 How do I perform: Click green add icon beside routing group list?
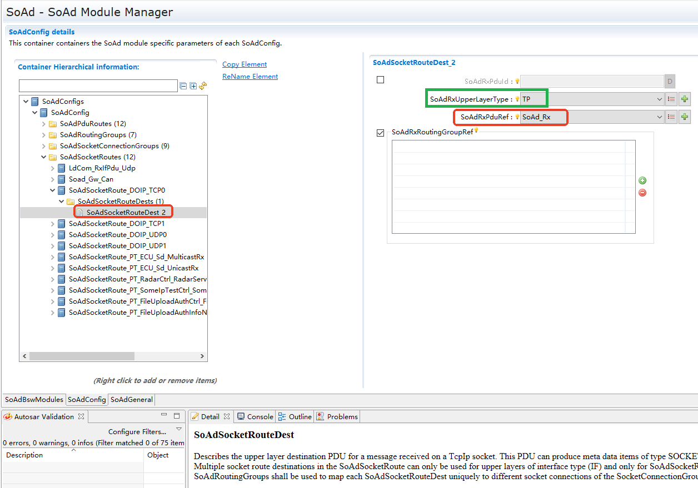(642, 180)
